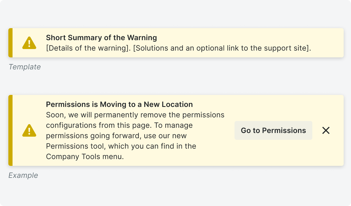This screenshot has width=351, height=206.
Task: Click the italic 'Template' caption
Action: pyautogui.click(x=25, y=67)
